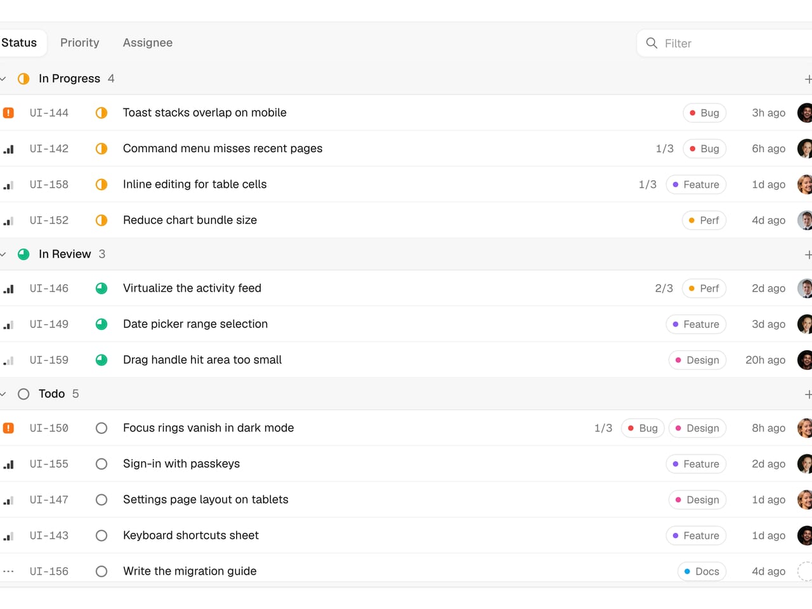This screenshot has height=609, width=812.
Task: Click the UI-143 issue identifier
Action: point(49,536)
